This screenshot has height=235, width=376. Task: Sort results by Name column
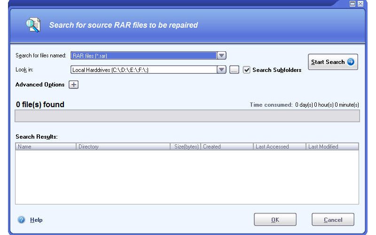click(x=46, y=147)
